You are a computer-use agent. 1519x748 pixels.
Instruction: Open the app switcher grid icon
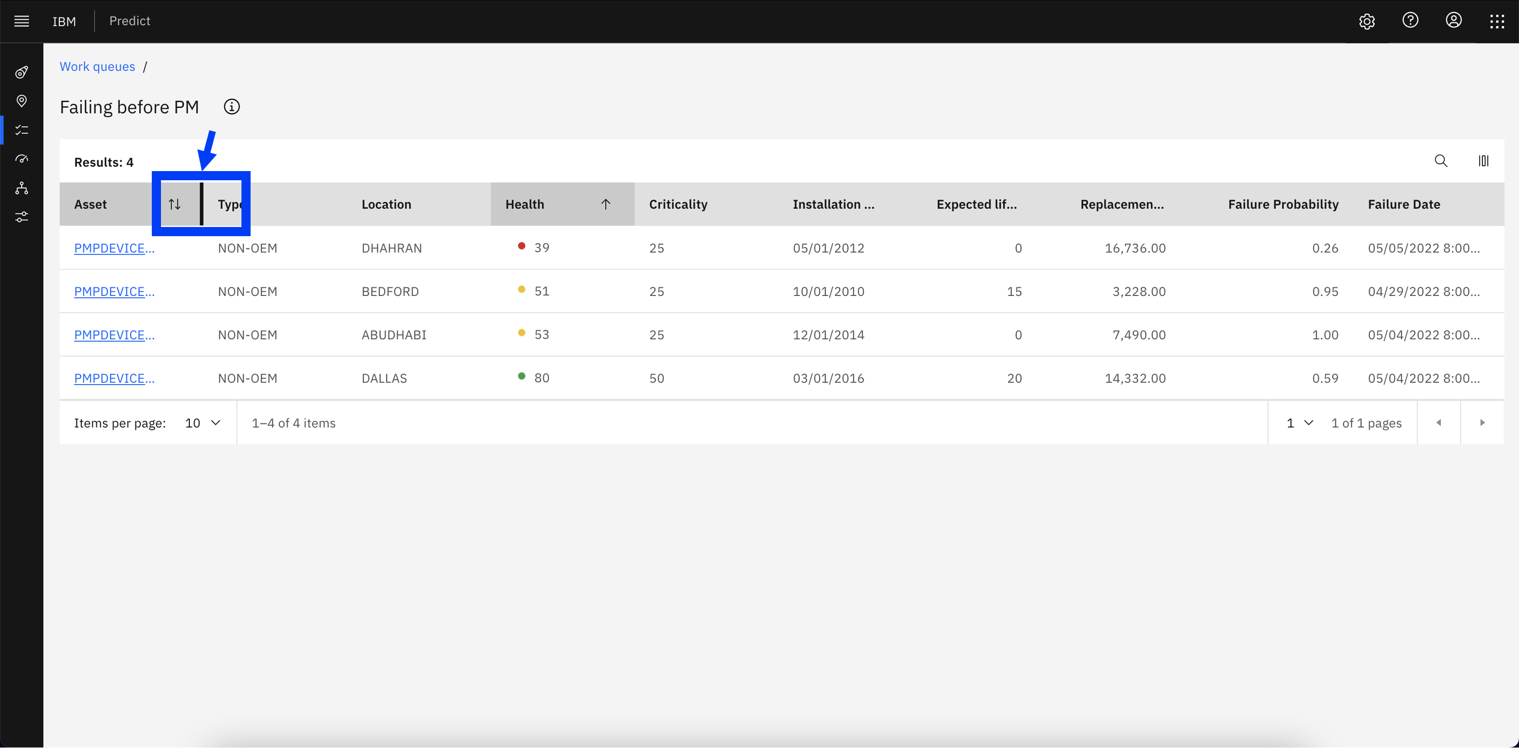pos(1497,22)
